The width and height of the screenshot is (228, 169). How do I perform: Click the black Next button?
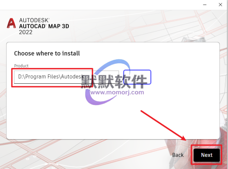tap(206, 155)
